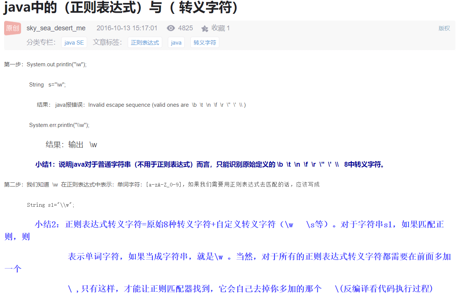Click the 结果: 输出 \w line
Viewport: 457px width, 297px height.
(71, 145)
